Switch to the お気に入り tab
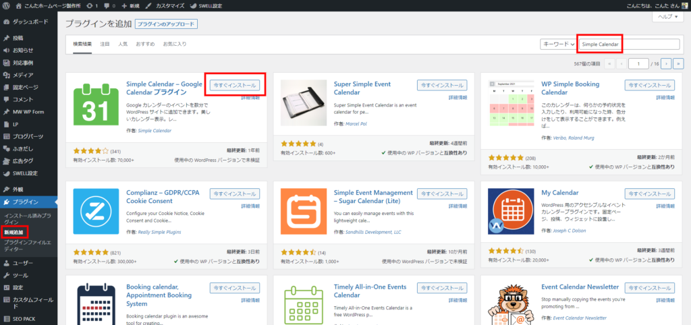The width and height of the screenshot is (691, 325). [175, 44]
